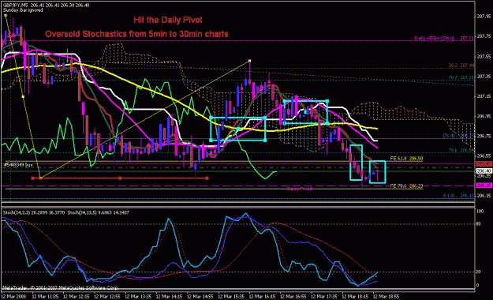This screenshot has width=493, height=300.
Task: Select the 'Oversold Stochastics from 5min to 30min charts' label
Action: pos(136,34)
